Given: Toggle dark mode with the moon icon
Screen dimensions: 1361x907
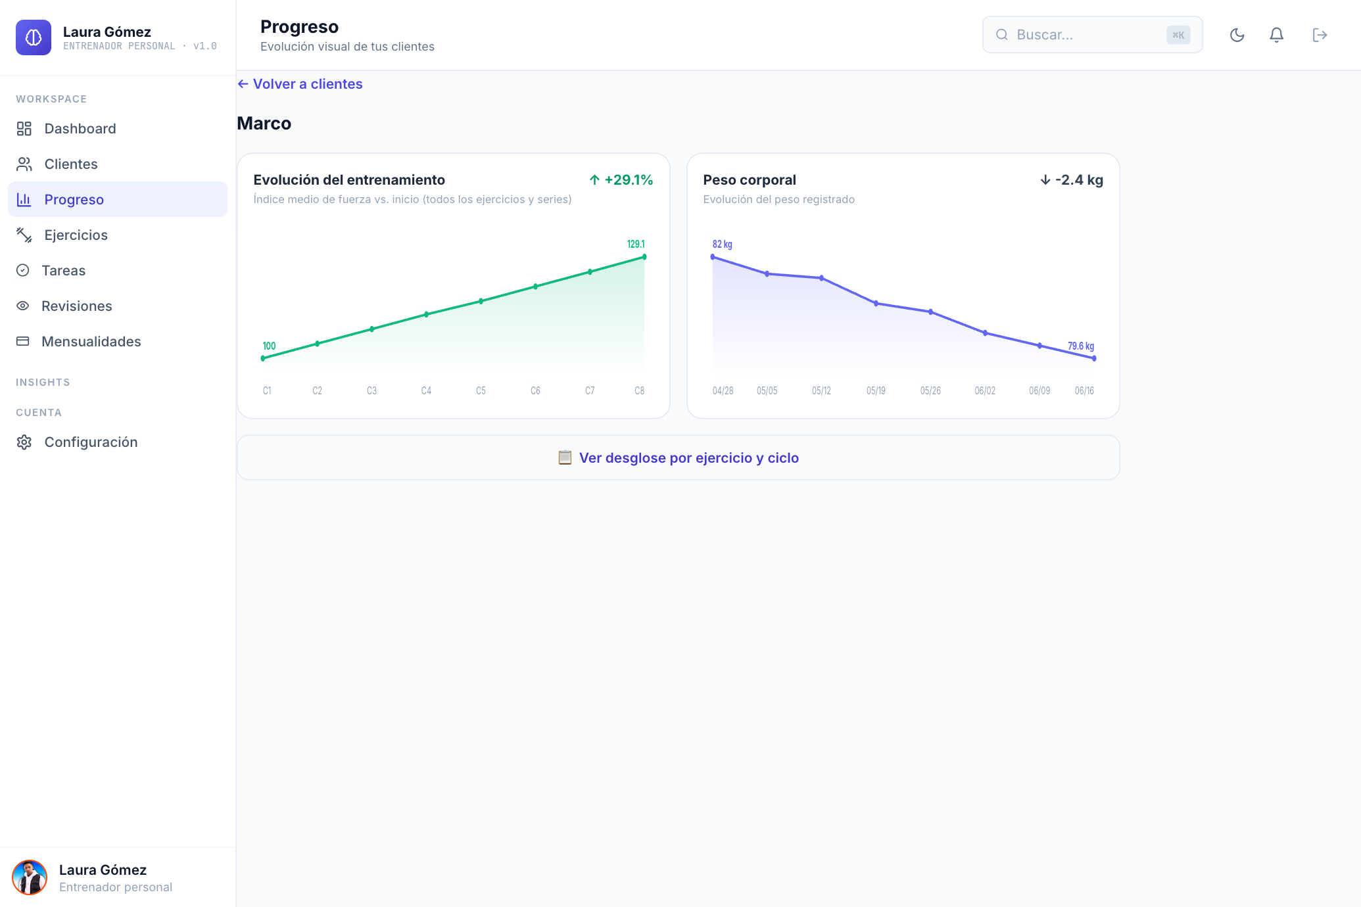Looking at the screenshot, I should [1237, 35].
